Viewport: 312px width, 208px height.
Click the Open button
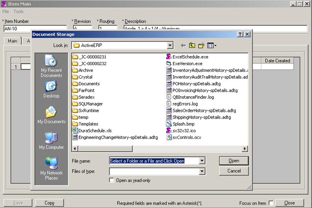[234, 161]
